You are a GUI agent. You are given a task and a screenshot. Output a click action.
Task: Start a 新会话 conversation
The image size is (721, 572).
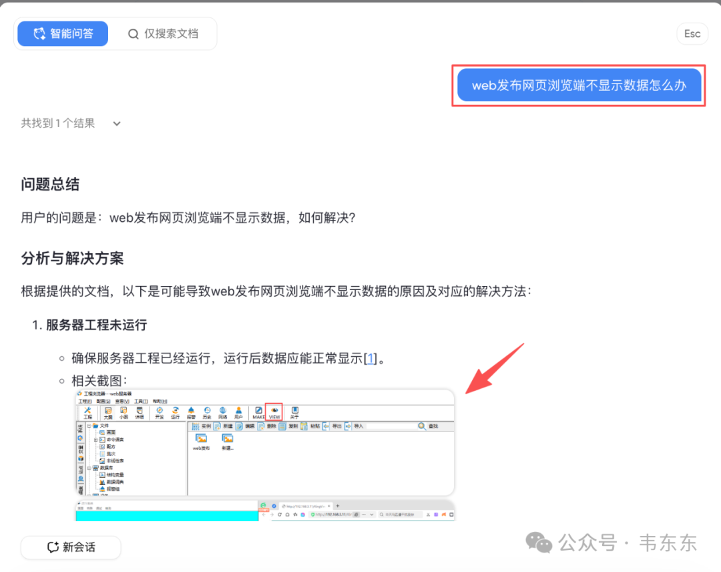[70, 547]
